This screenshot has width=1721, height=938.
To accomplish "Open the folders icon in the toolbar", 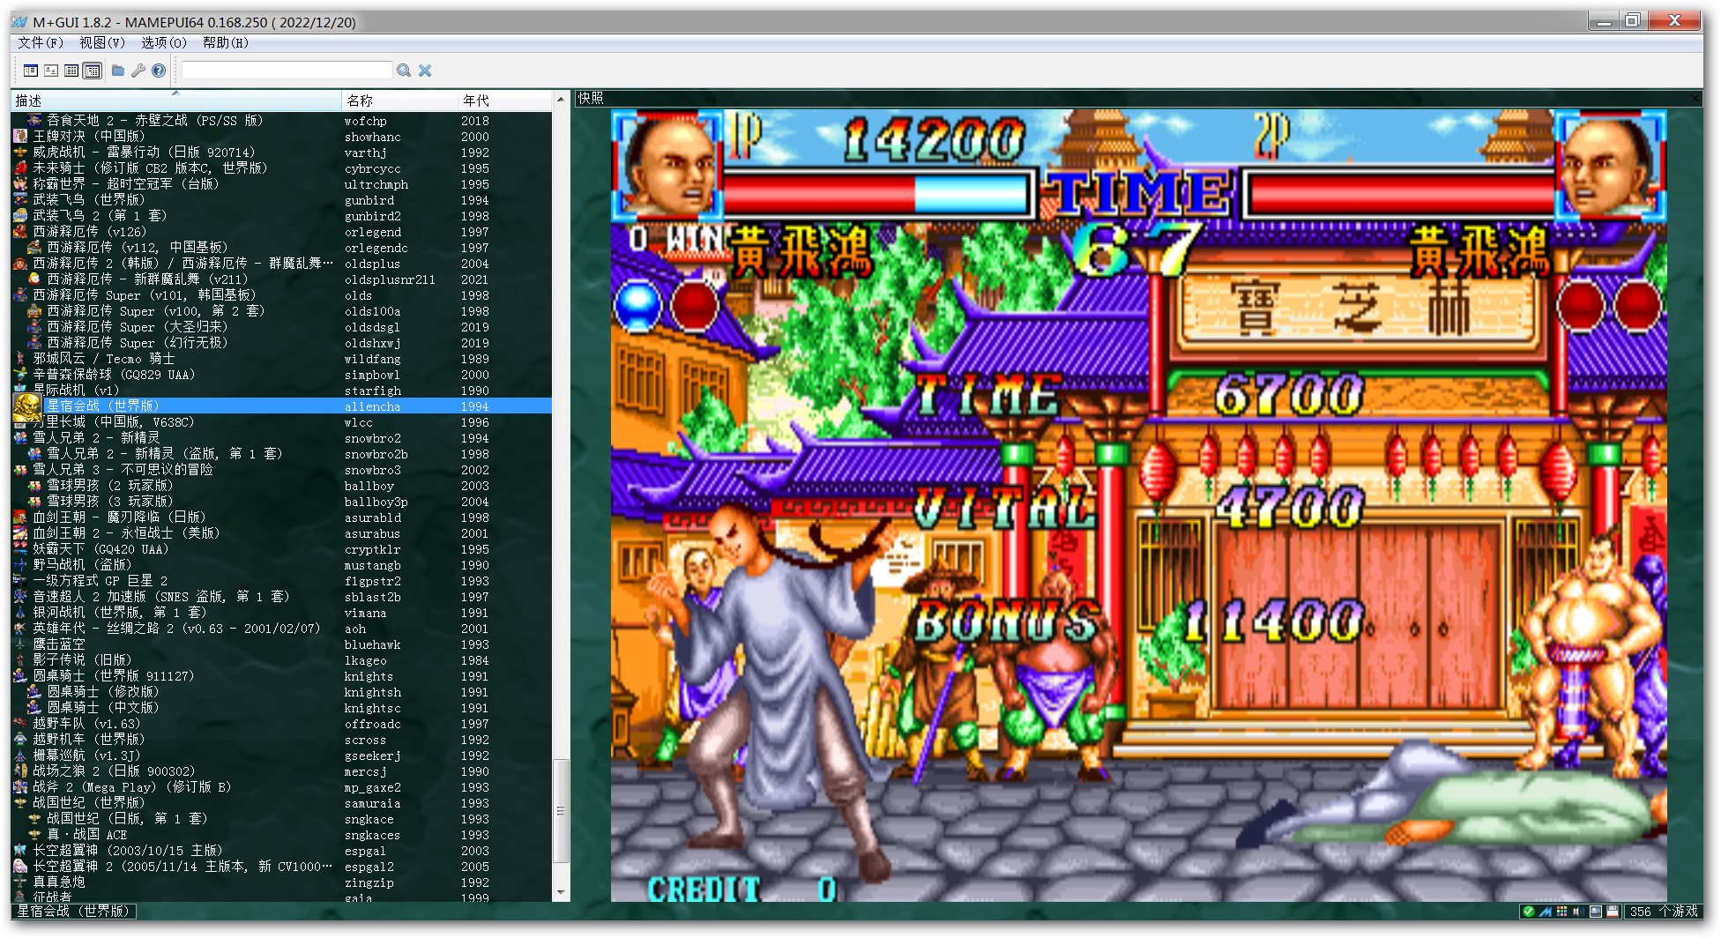I will coord(118,71).
